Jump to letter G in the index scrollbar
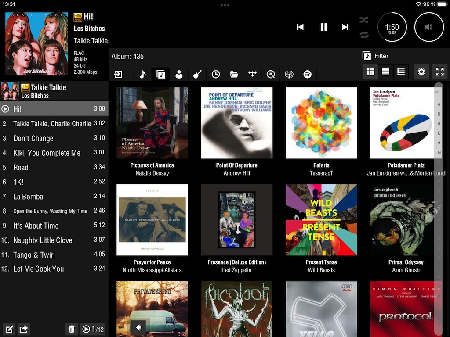450x337 pixels. pos(439,152)
